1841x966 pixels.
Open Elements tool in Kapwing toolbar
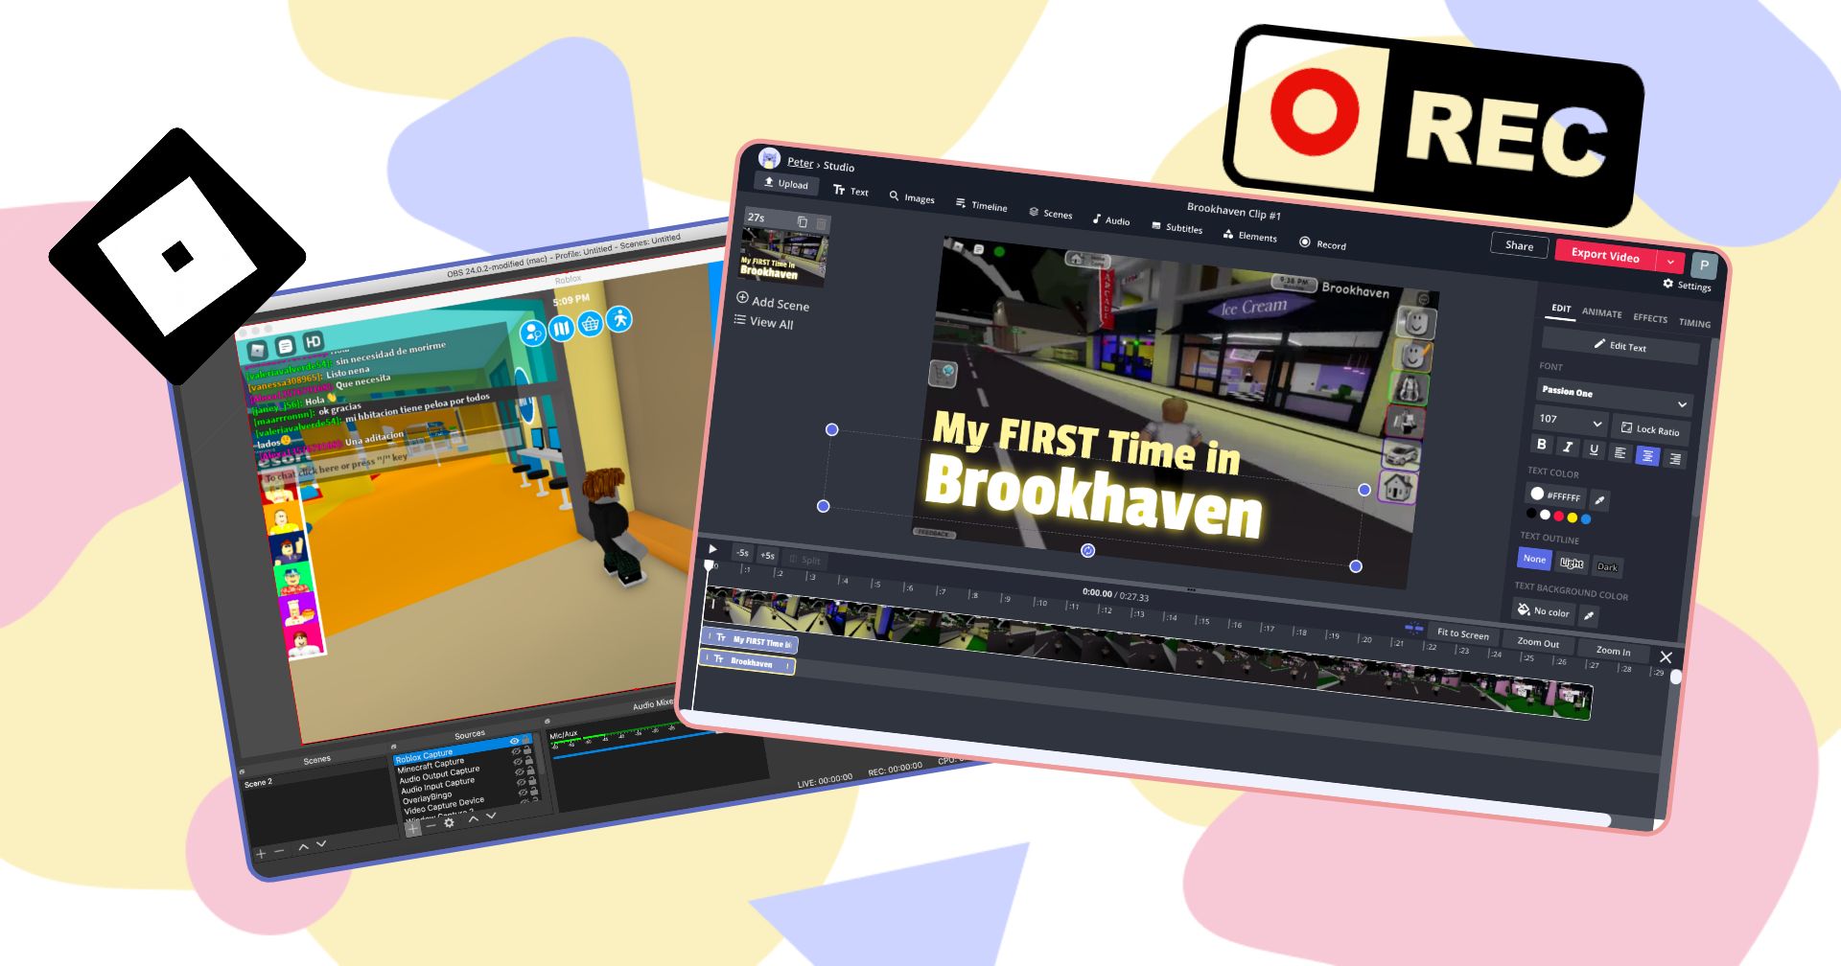tap(1249, 236)
